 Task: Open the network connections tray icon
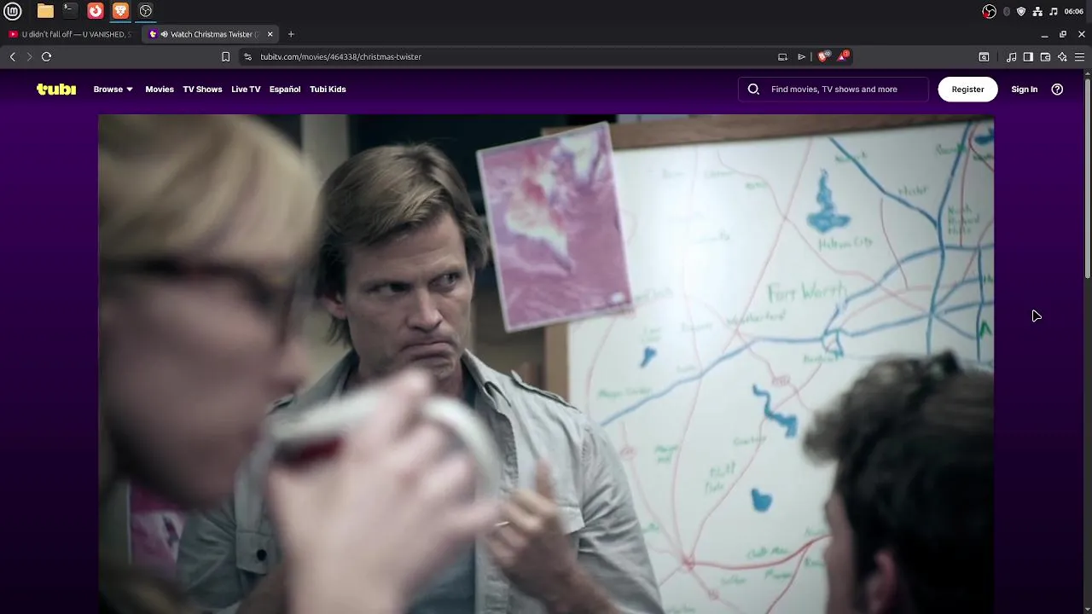(1037, 11)
